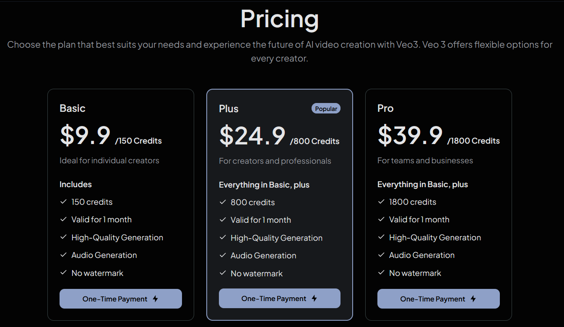This screenshot has height=327, width=564.
Task: Click the Popular badge on Plus plan
Action: coord(326,108)
